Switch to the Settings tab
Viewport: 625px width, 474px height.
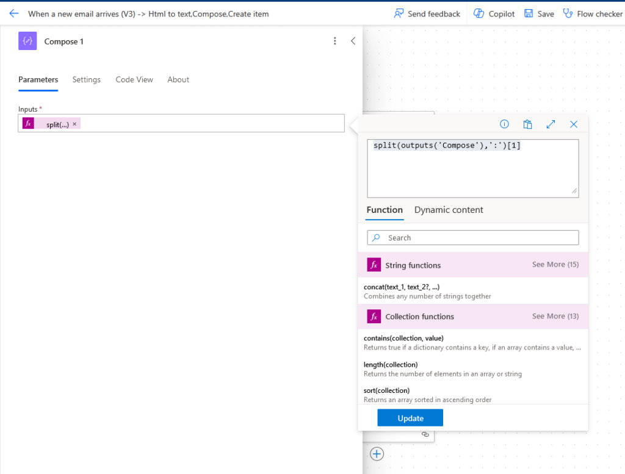(87, 80)
